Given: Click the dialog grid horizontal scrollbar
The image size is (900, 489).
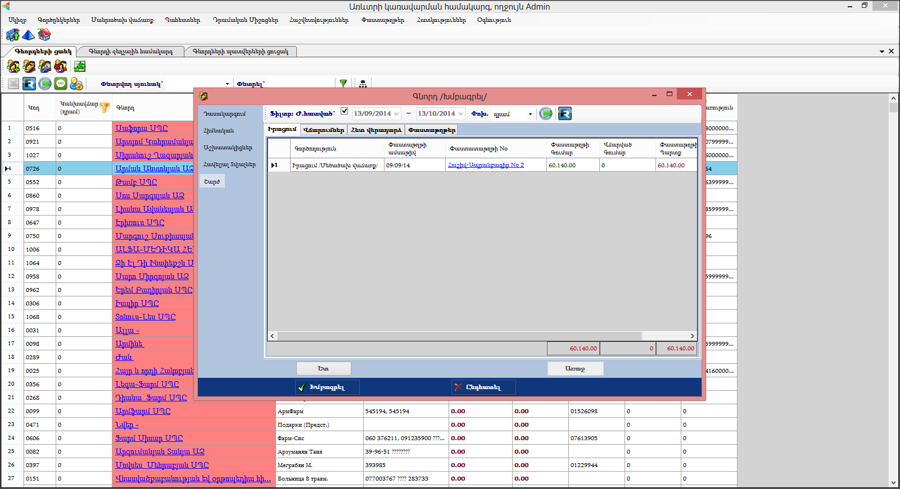Looking at the screenshot, I should [459, 336].
